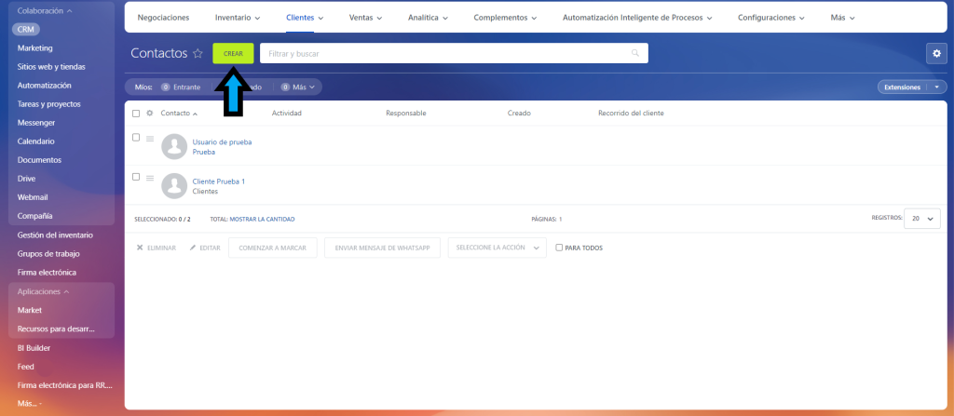954x416 pixels.
Task: Click avatar of Usuario de prueba
Action: tap(174, 146)
